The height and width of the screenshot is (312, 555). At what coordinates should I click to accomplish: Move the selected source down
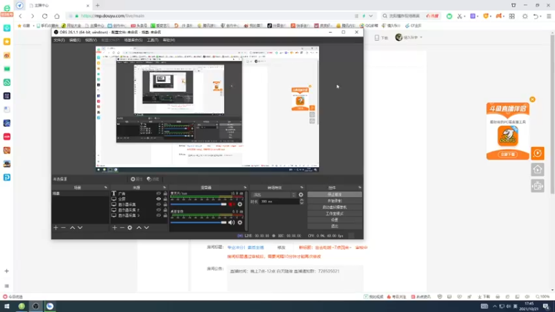coord(146,228)
